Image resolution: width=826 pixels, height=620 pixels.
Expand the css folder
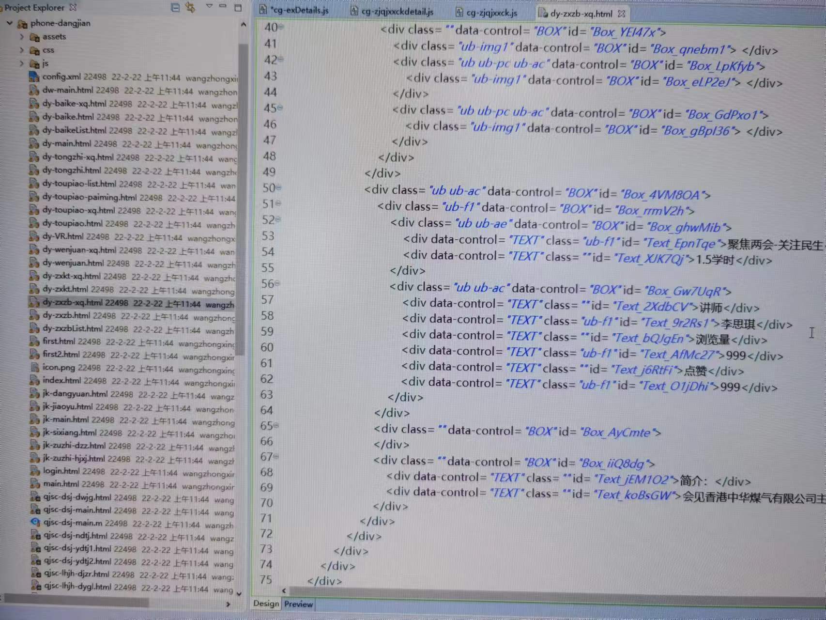21,50
